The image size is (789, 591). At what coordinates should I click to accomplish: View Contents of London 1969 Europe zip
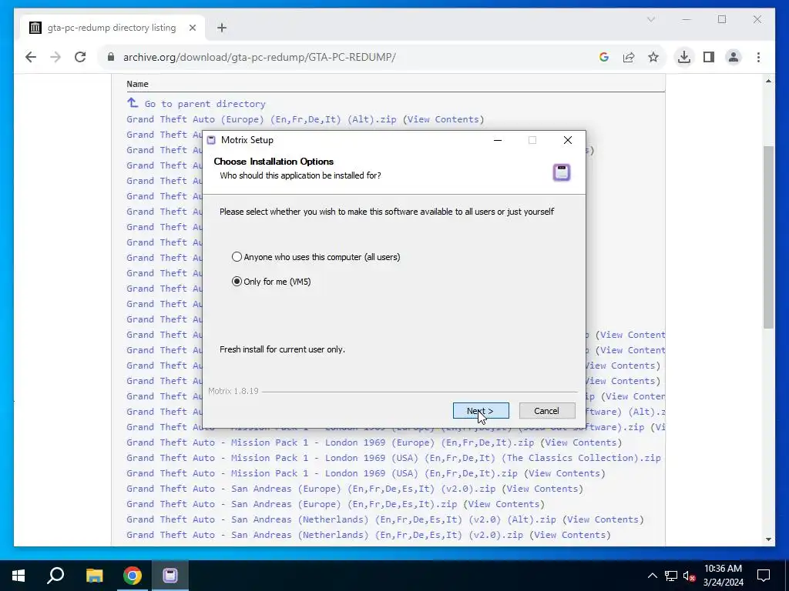tap(581, 442)
